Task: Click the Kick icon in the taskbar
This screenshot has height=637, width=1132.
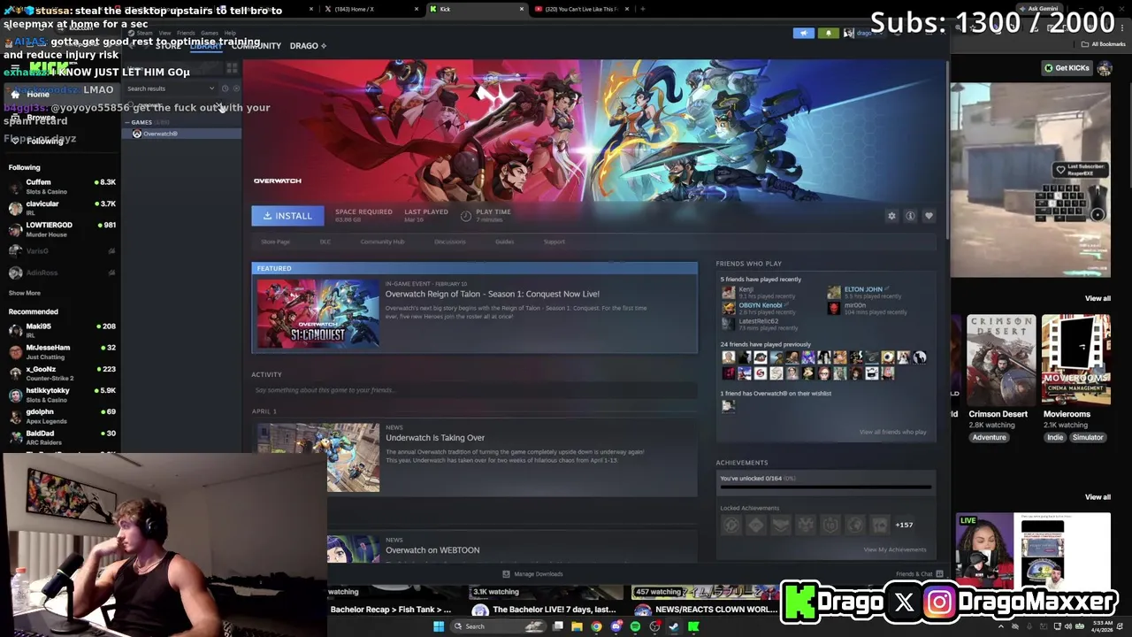Action: pos(693,626)
